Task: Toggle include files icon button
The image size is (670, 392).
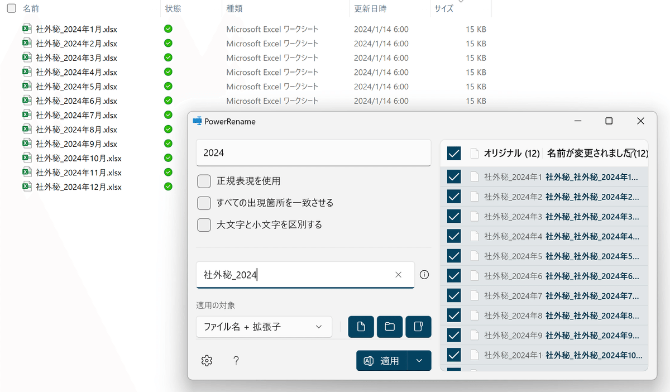Action: [361, 327]
